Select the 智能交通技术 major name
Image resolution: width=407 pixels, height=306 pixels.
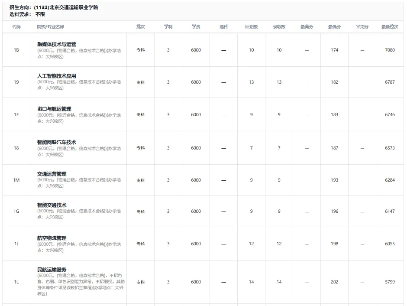(52, 205)
